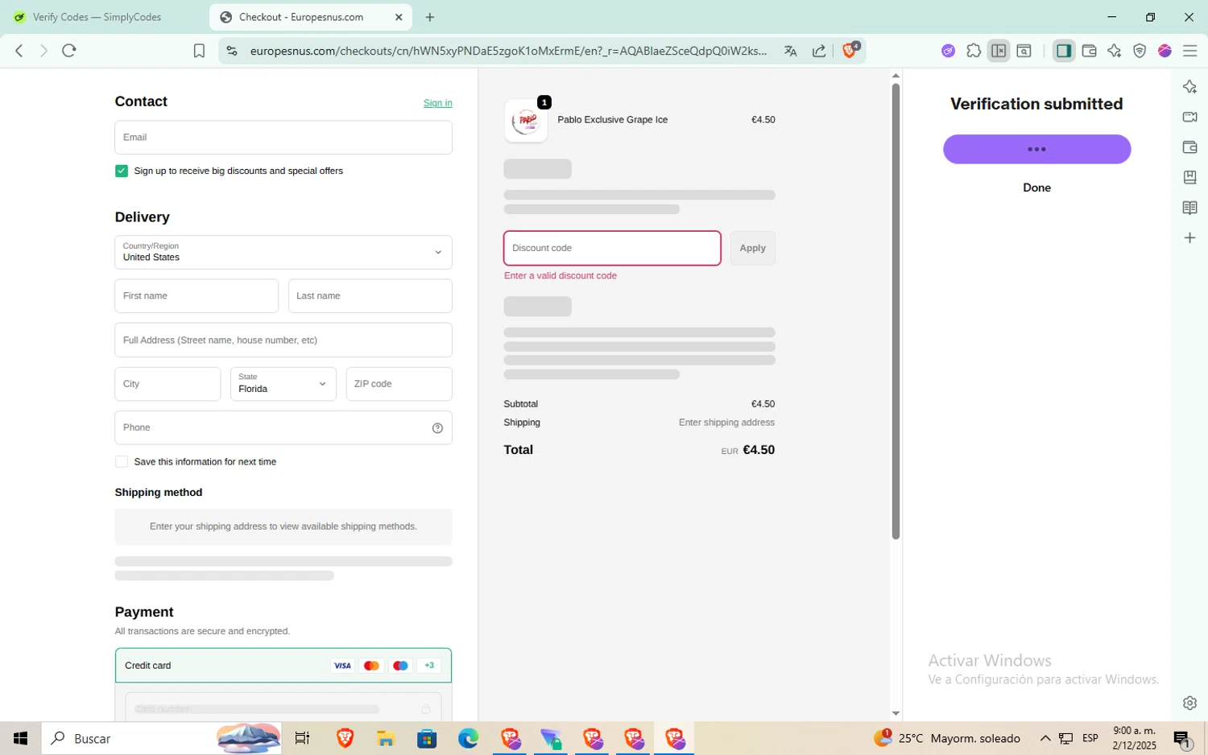Focus the Phone field

283,428
